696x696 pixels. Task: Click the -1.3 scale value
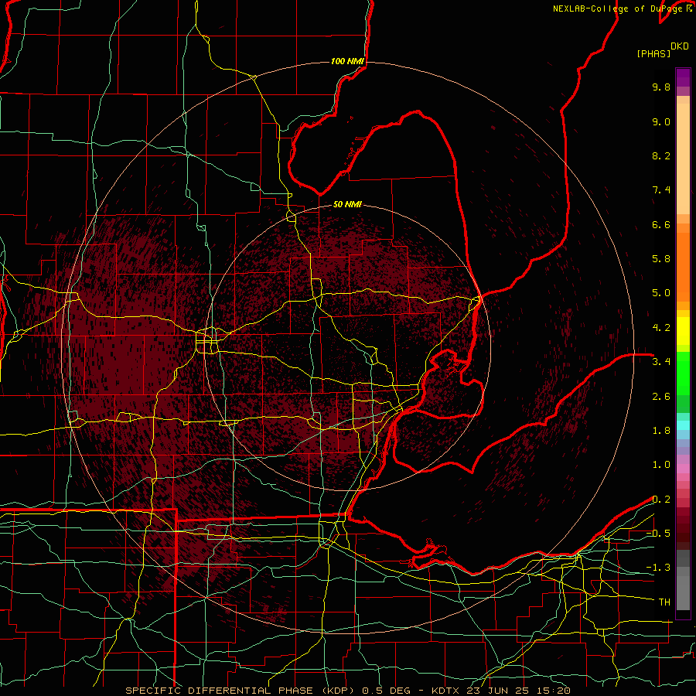658,568
